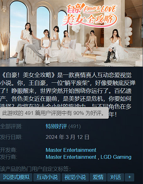The width and height of the screenshot is (143, 184).
Task: Click the 发行日期 label
Action: pos(11,137)
